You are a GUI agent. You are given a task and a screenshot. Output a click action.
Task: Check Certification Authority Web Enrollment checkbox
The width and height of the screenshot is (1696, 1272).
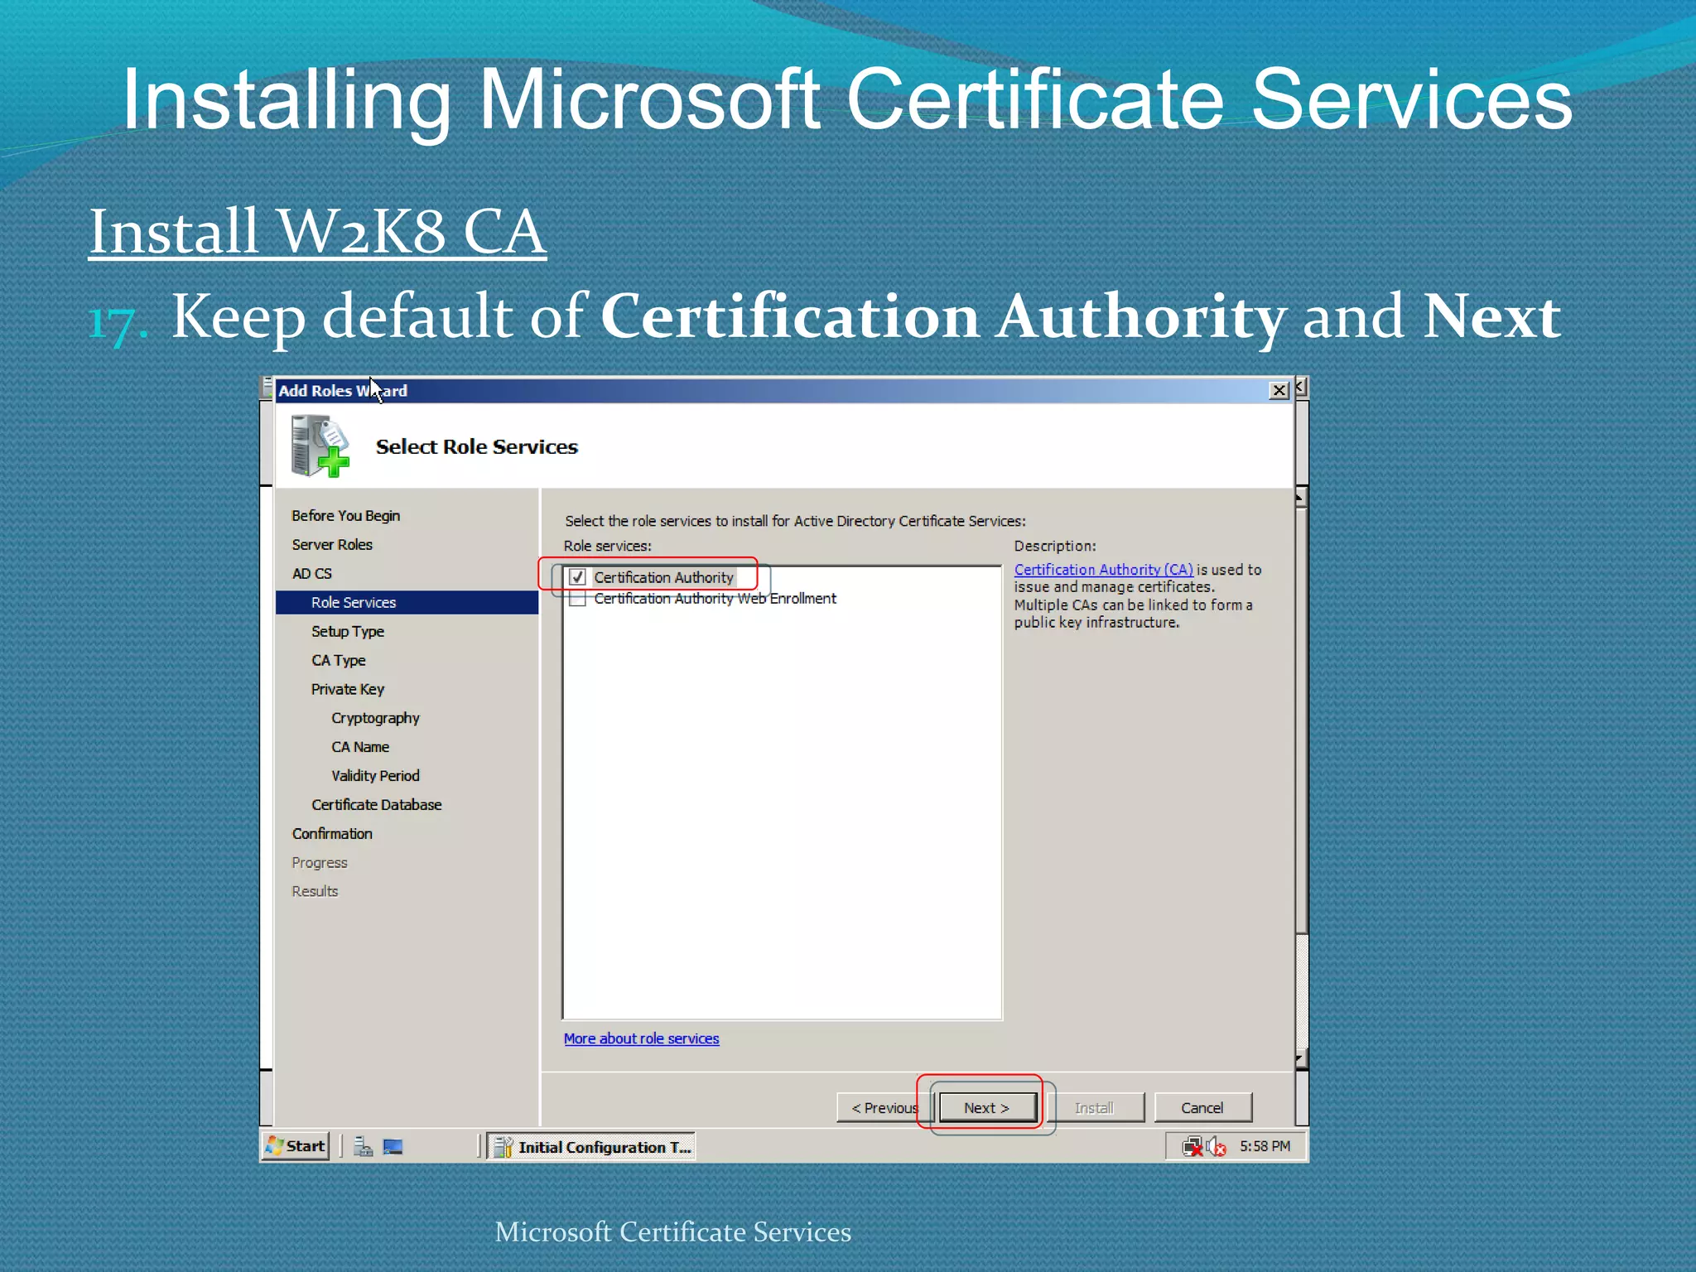tap(578, 599)
